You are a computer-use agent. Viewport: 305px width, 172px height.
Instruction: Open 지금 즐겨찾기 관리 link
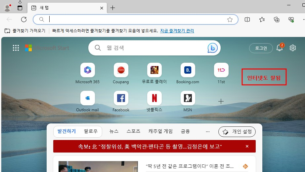[x=177, y=31]
